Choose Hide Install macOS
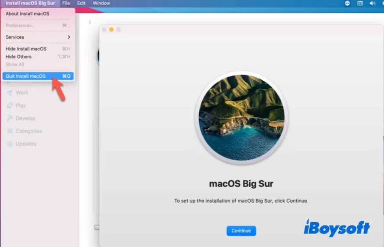The image size is (384, 247). tap(38, 49)
